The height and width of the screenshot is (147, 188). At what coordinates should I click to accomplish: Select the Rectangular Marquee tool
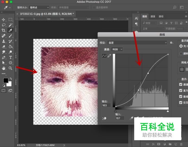tap(10, 20)
